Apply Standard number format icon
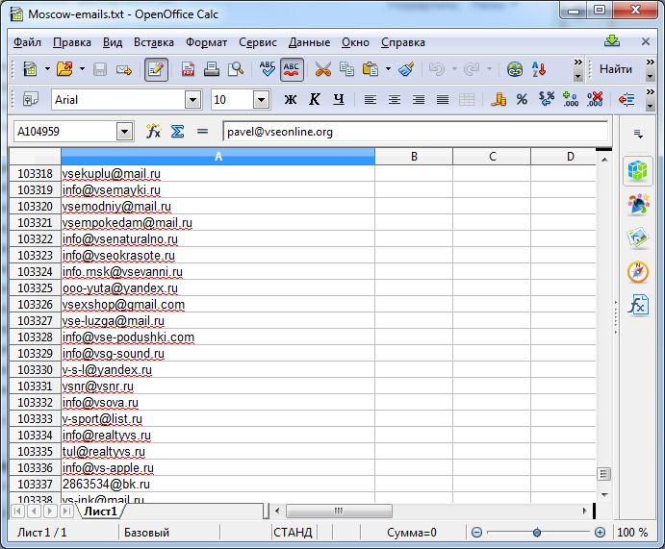This screenshot has width=665, height=549. (547, 100)
